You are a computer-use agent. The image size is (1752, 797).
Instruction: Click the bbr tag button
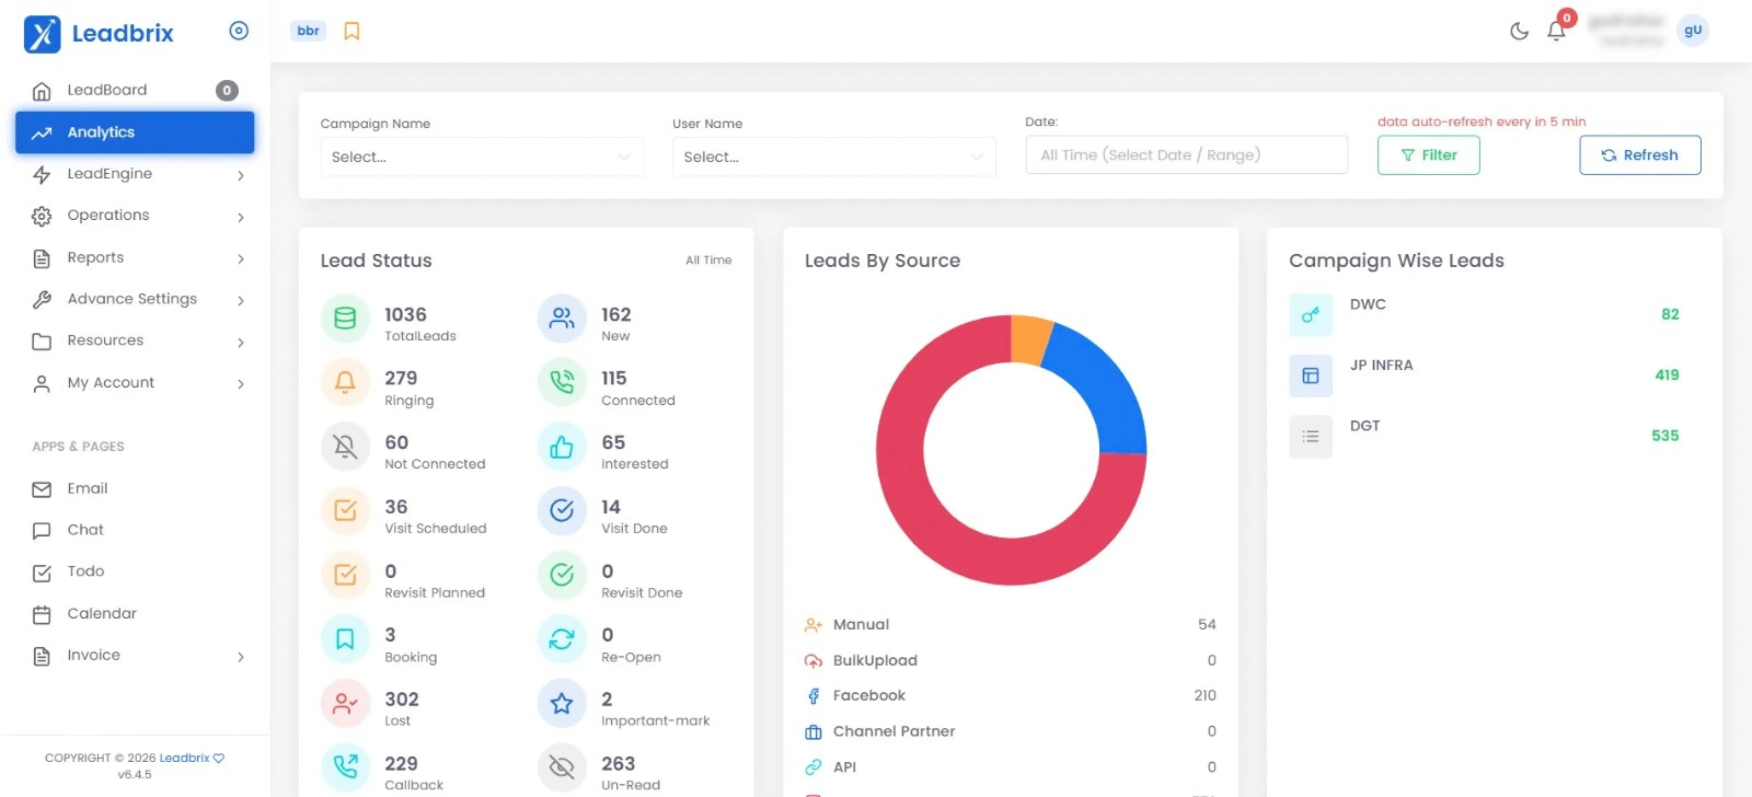(307, 30)
